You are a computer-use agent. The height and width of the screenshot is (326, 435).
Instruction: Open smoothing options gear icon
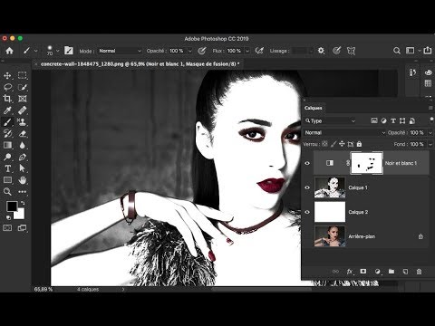321,51
